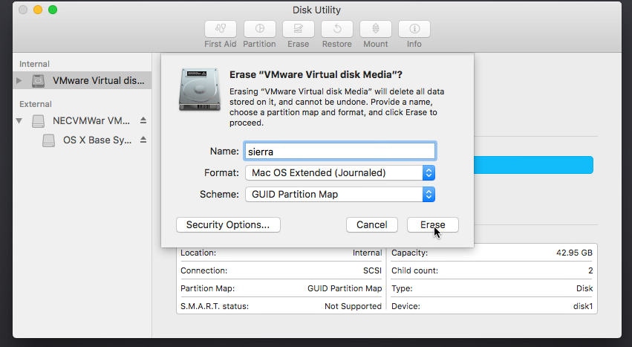Viewport: 632px width, 347px height.
Task: Click the disk1 device value
Action: pyautogui.click(x=583, y=306)
